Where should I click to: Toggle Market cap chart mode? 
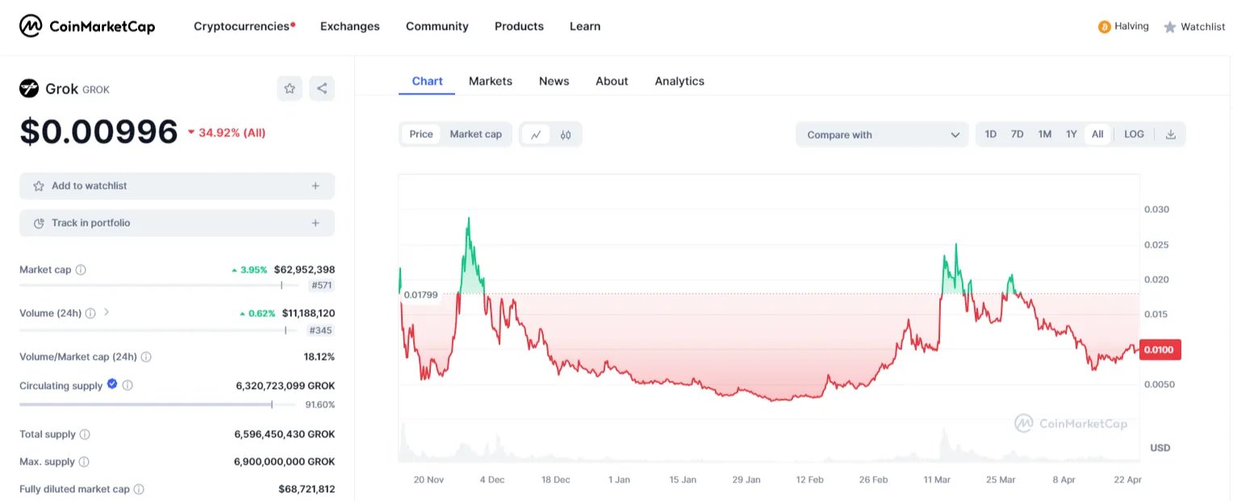[476, 135]
